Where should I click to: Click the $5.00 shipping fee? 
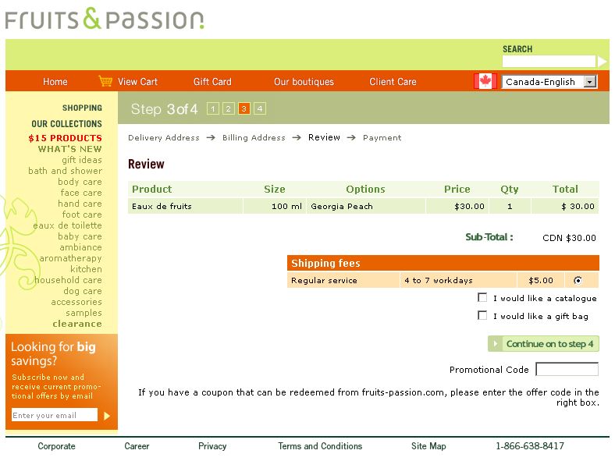pyautogui.click(x=541, y=280)
